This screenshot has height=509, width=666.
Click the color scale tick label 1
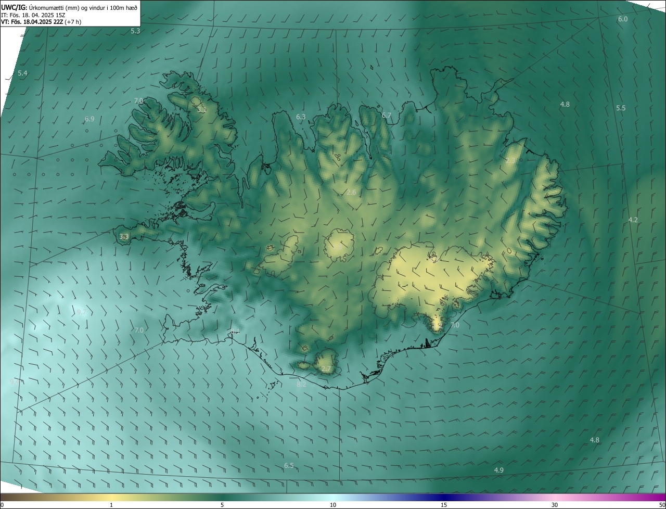coord(111,505)
